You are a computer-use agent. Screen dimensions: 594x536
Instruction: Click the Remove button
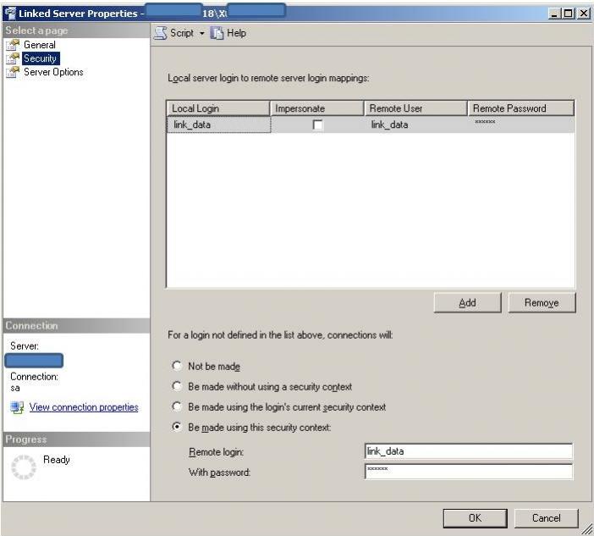(x=542, y=302)
